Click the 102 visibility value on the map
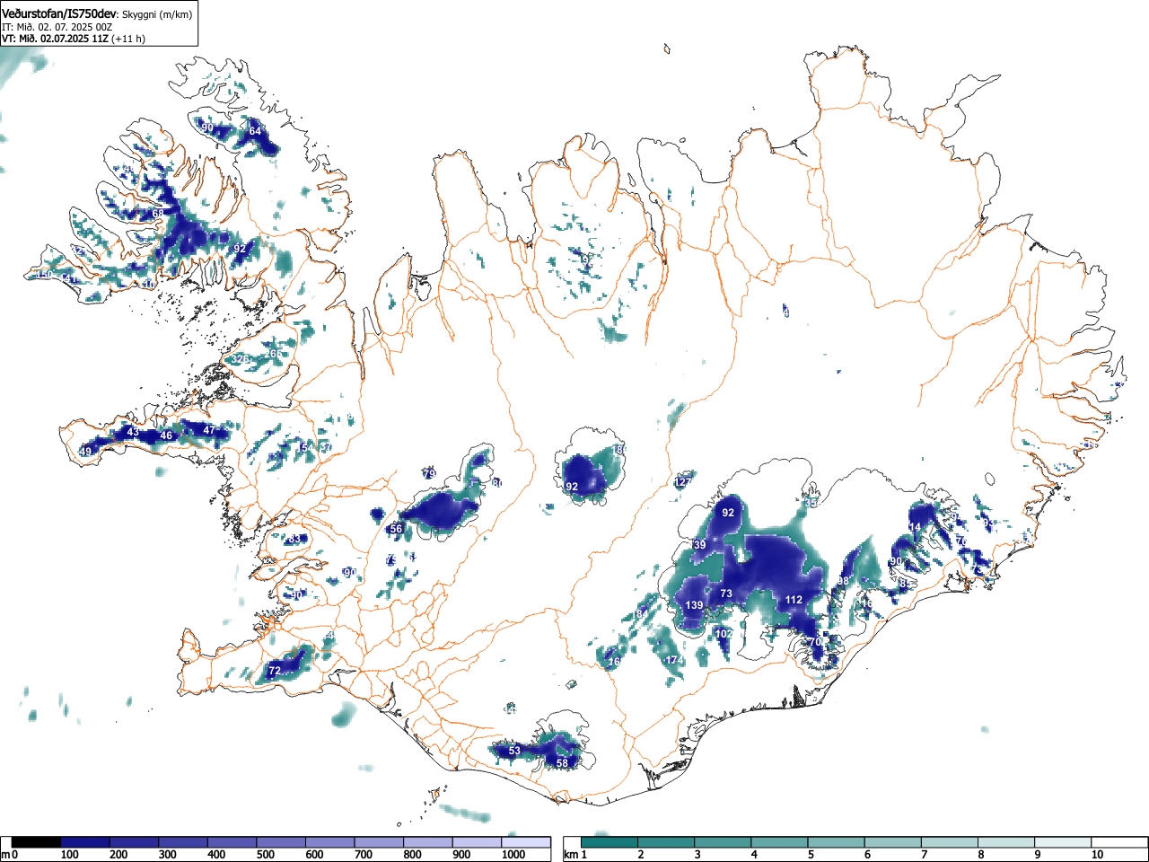The image size is (1149, 862). point(724,634)
